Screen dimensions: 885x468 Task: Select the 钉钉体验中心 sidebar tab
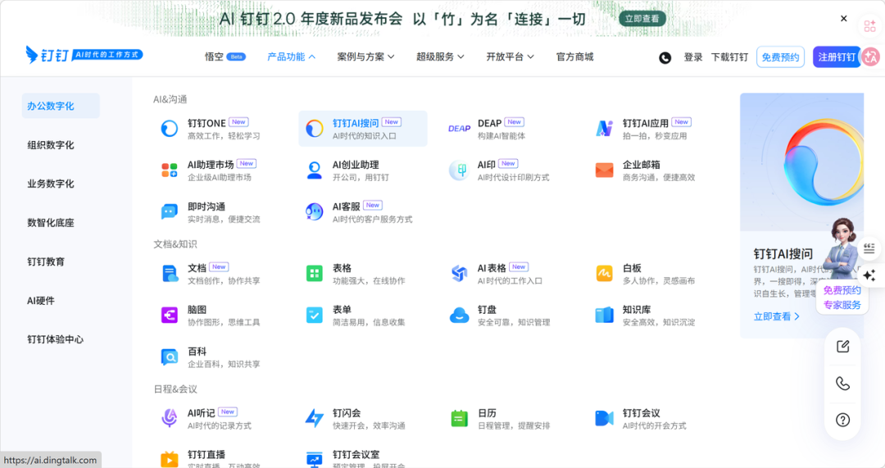point(56,339)
